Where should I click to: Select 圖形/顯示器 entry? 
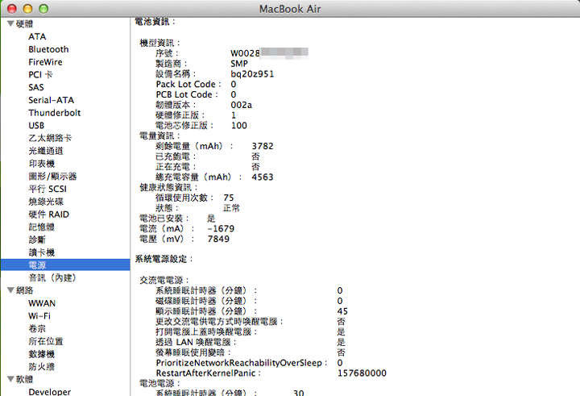[52, 176]
